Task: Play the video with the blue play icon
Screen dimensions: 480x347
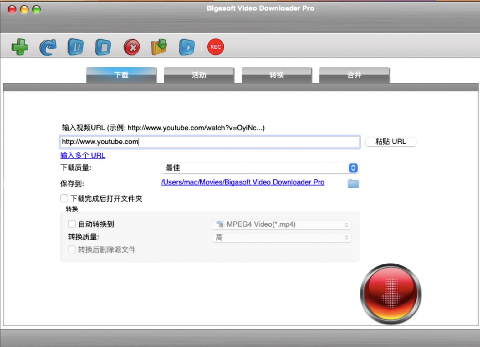Action: (x=187, y=47)
